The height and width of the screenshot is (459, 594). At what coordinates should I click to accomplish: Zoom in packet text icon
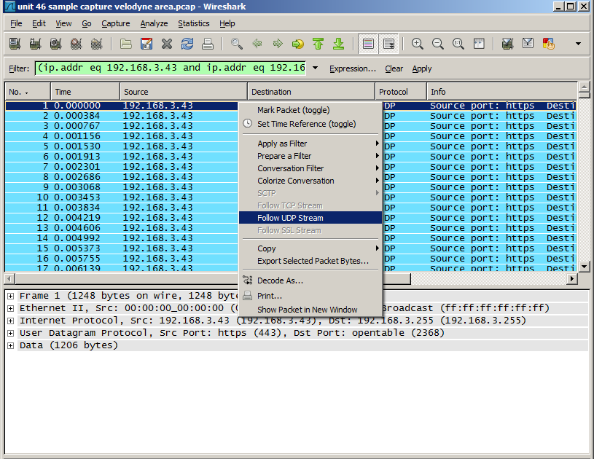point(418,44)
